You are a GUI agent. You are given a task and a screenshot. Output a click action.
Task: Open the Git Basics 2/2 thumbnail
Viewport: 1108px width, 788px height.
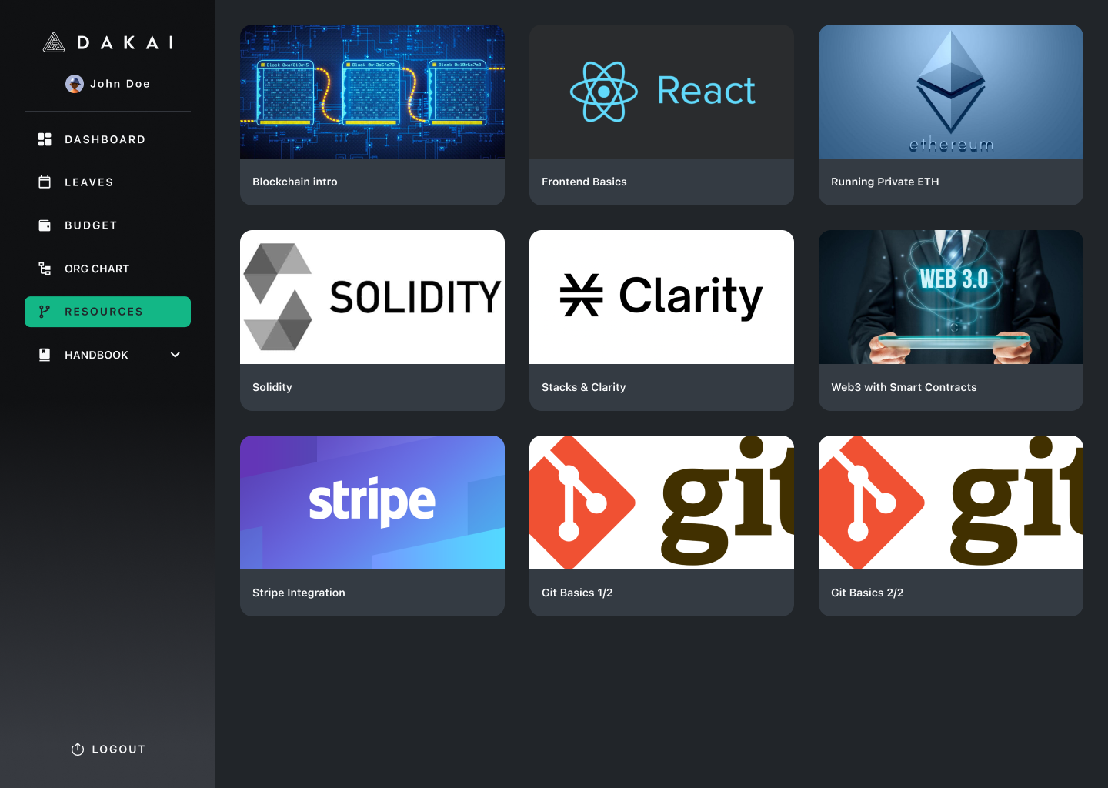point(951,503)
